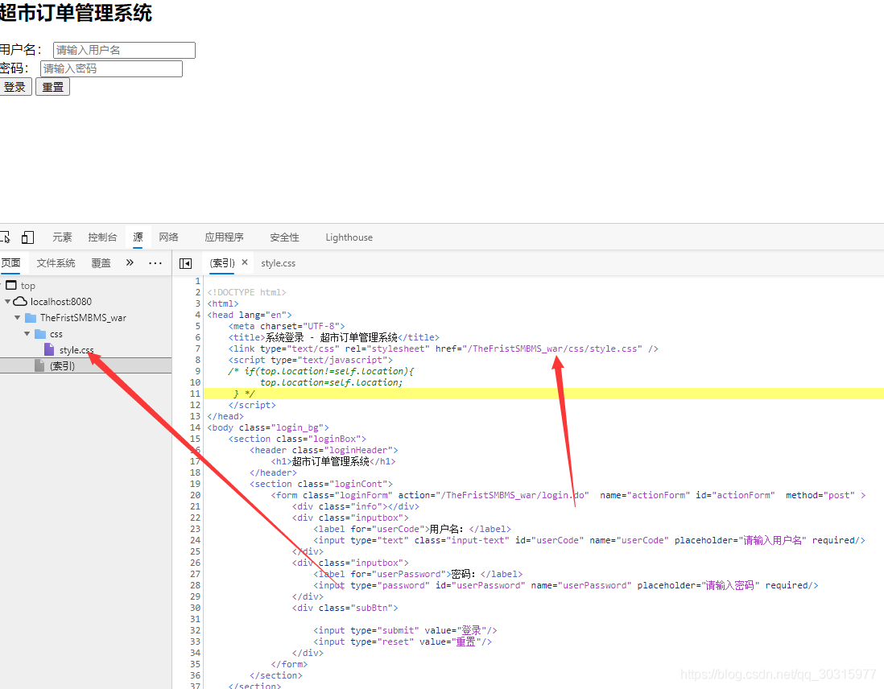Select the top frame tree item
This screenshot has height=689, width=884.
pos(26,285)
